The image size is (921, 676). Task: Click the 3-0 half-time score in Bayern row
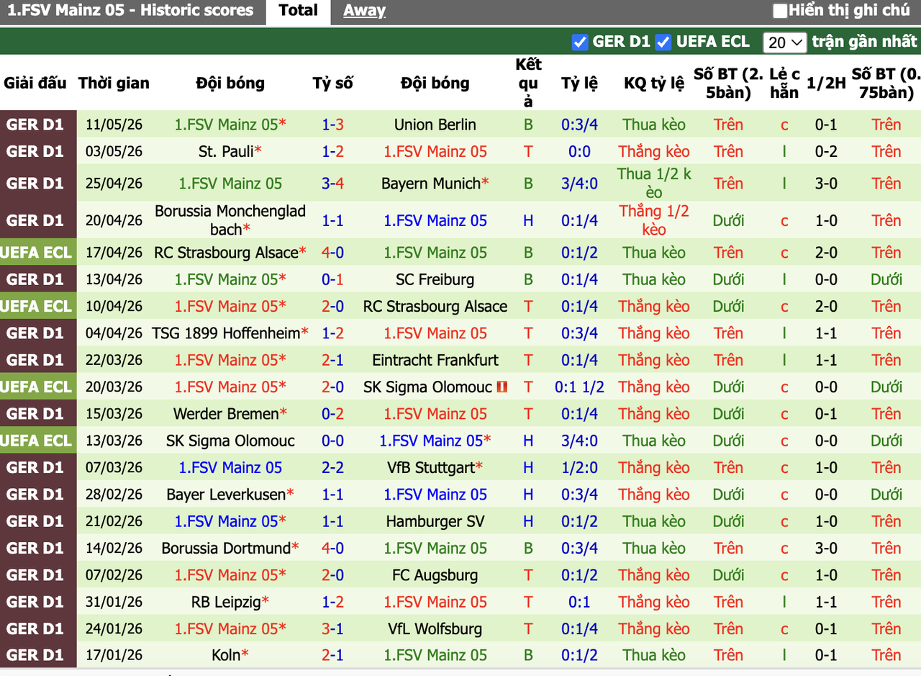tap(826, 184)
